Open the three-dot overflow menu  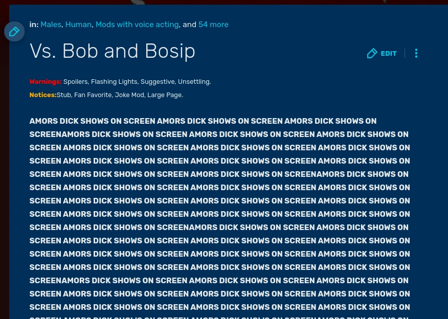click(416, 53)
